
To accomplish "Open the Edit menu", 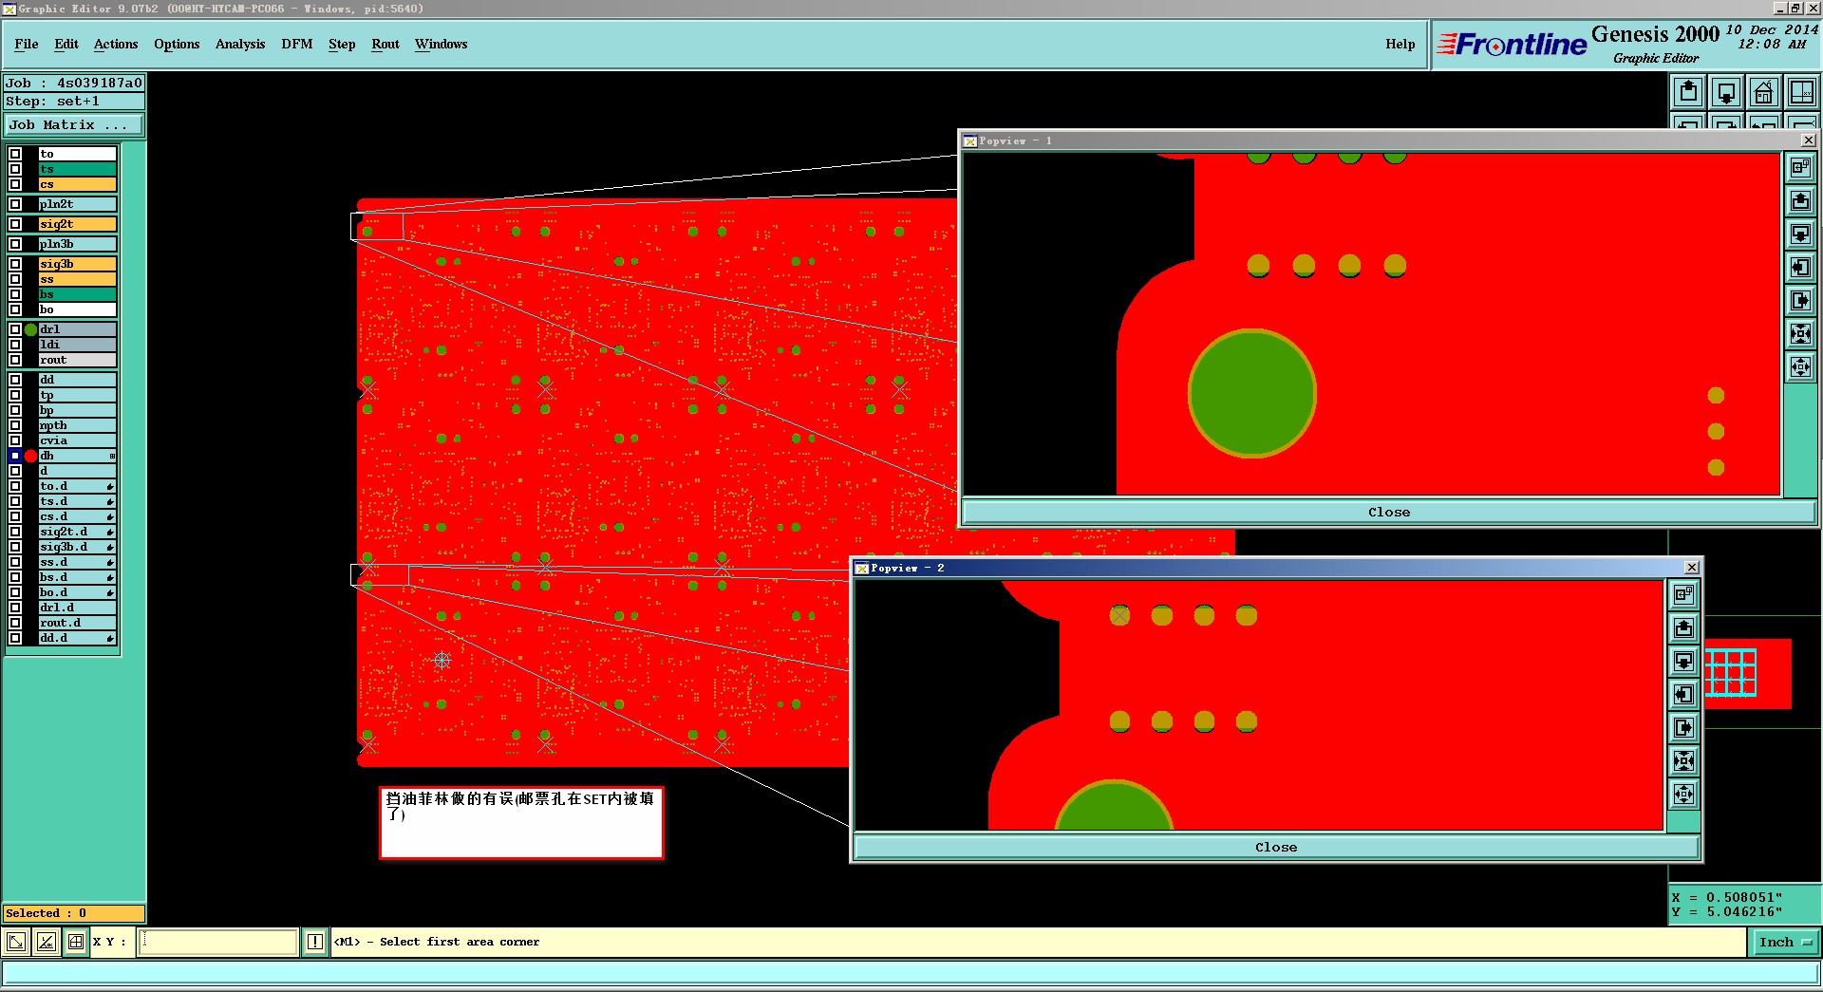I will click(66, 44).
